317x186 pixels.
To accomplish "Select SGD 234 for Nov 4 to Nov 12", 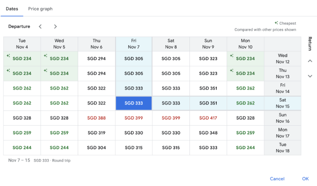I will tap(22, 59).
